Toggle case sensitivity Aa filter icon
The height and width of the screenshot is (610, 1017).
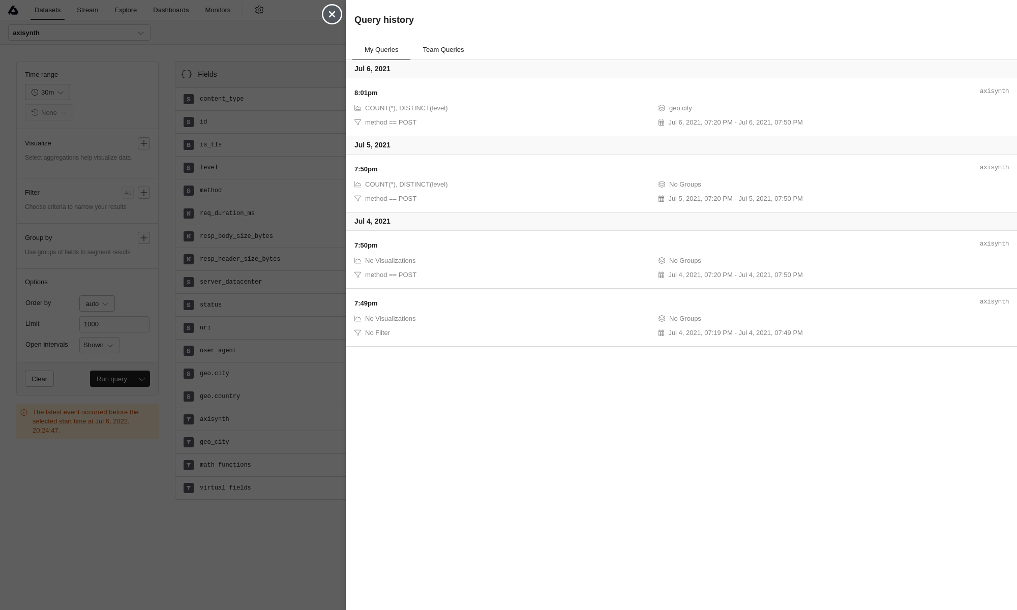click(128, 193)
